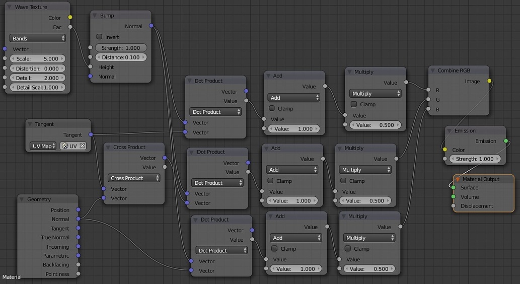
Task: Enable Clamp on Add node in R chain
Action: click(x=272, y=108)
